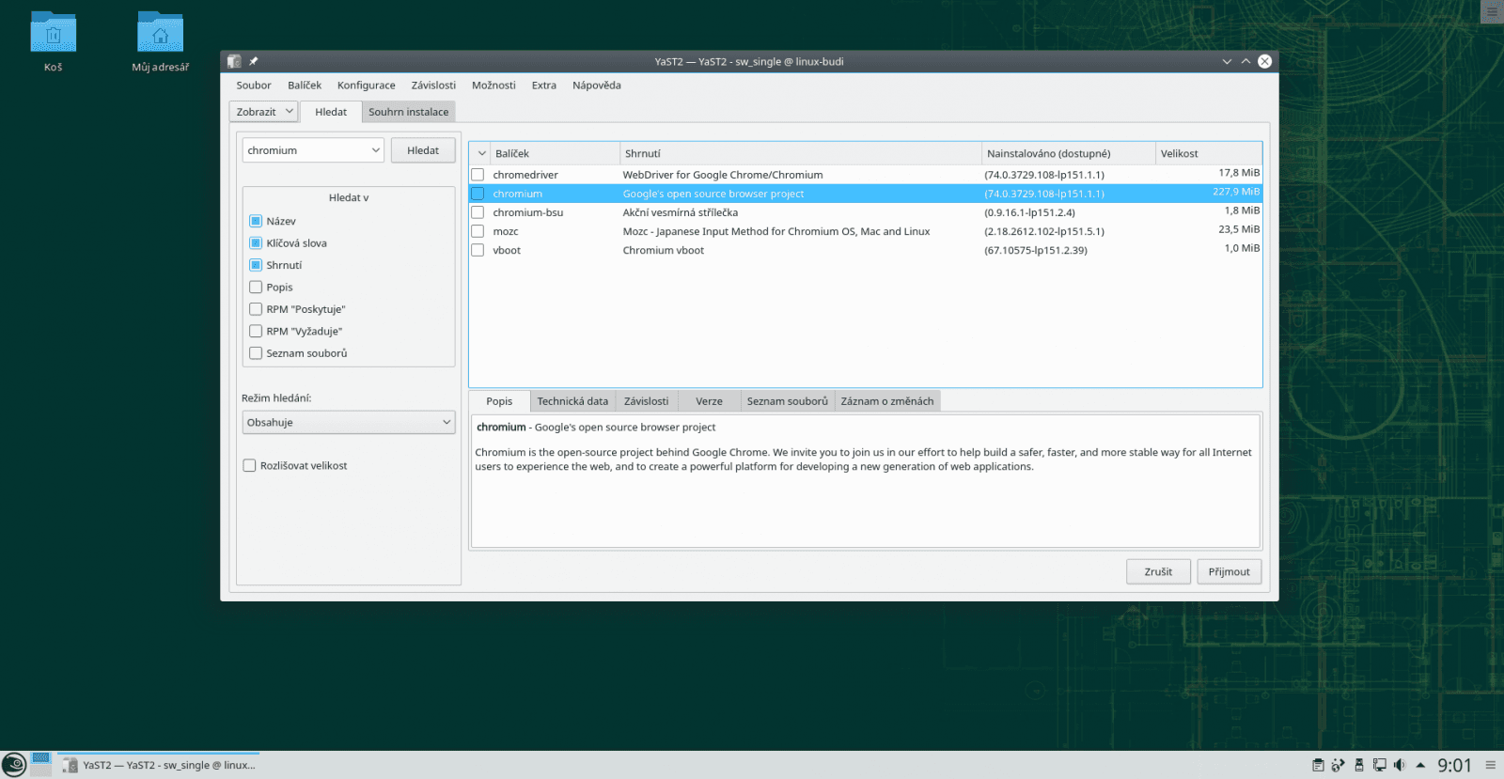Select the Závislosti details tab

click(x=647, y=401)
